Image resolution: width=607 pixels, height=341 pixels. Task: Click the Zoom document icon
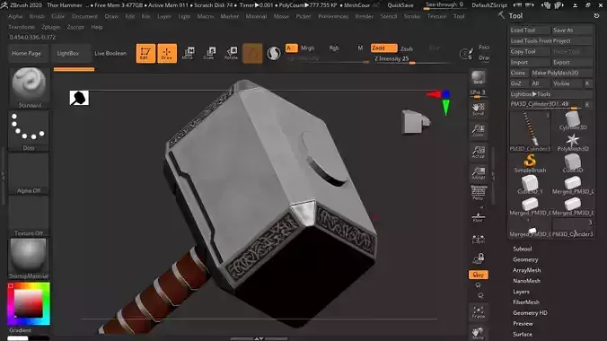click(x=478, y=130)
